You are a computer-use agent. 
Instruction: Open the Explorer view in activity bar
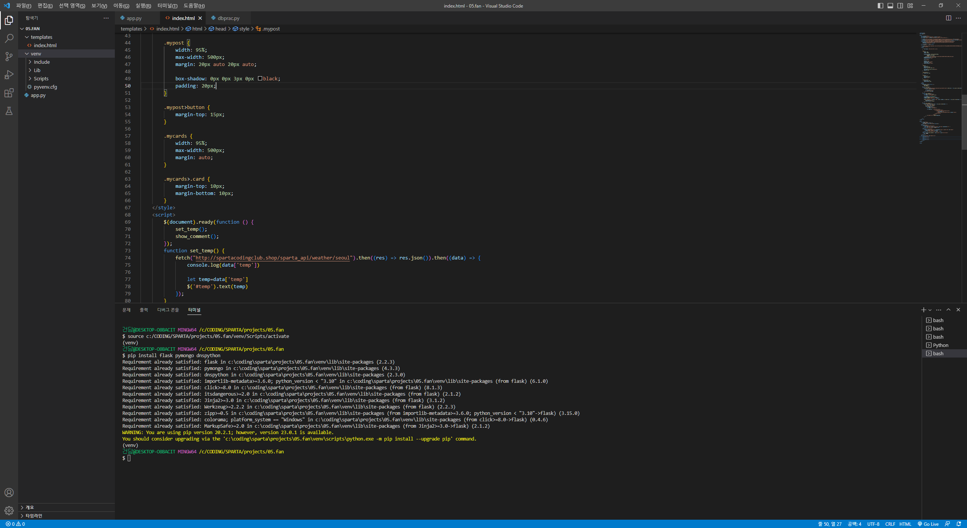(9, 20)
